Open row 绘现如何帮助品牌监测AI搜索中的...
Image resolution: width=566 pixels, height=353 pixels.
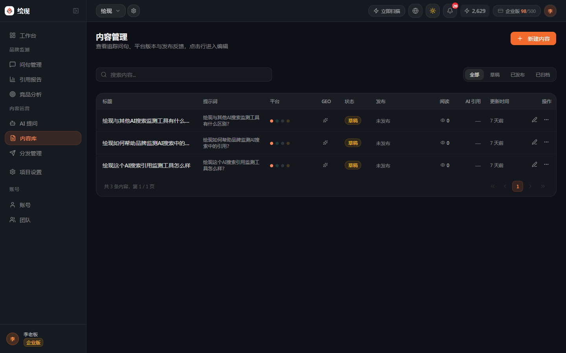point(326,143)
